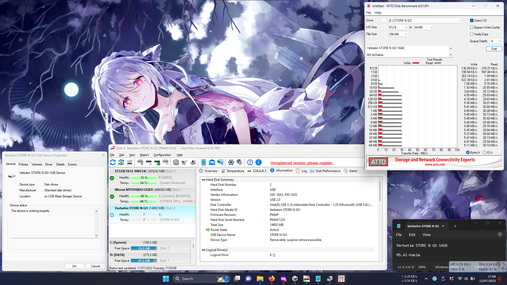The image size is (507, 285).
Task: Click the speaker sound toolbar icon
Action: click(240, 162)
